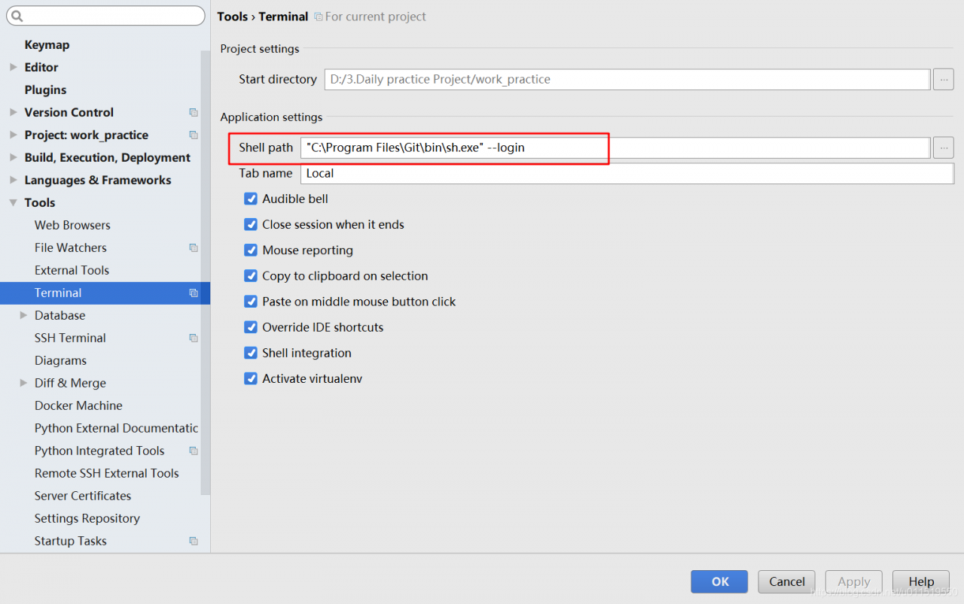Toggle Activate virtualenv checkbox

pyautogui.click(x=251, y=379)
